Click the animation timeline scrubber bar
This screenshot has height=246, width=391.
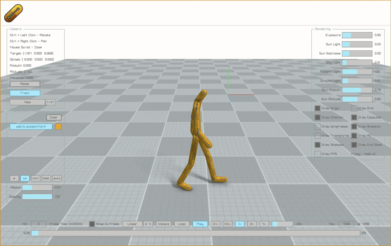pos(195,233)
